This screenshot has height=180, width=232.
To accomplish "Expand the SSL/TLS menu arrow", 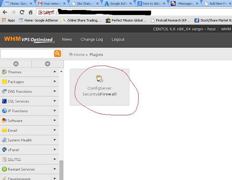I will [55, 159].
